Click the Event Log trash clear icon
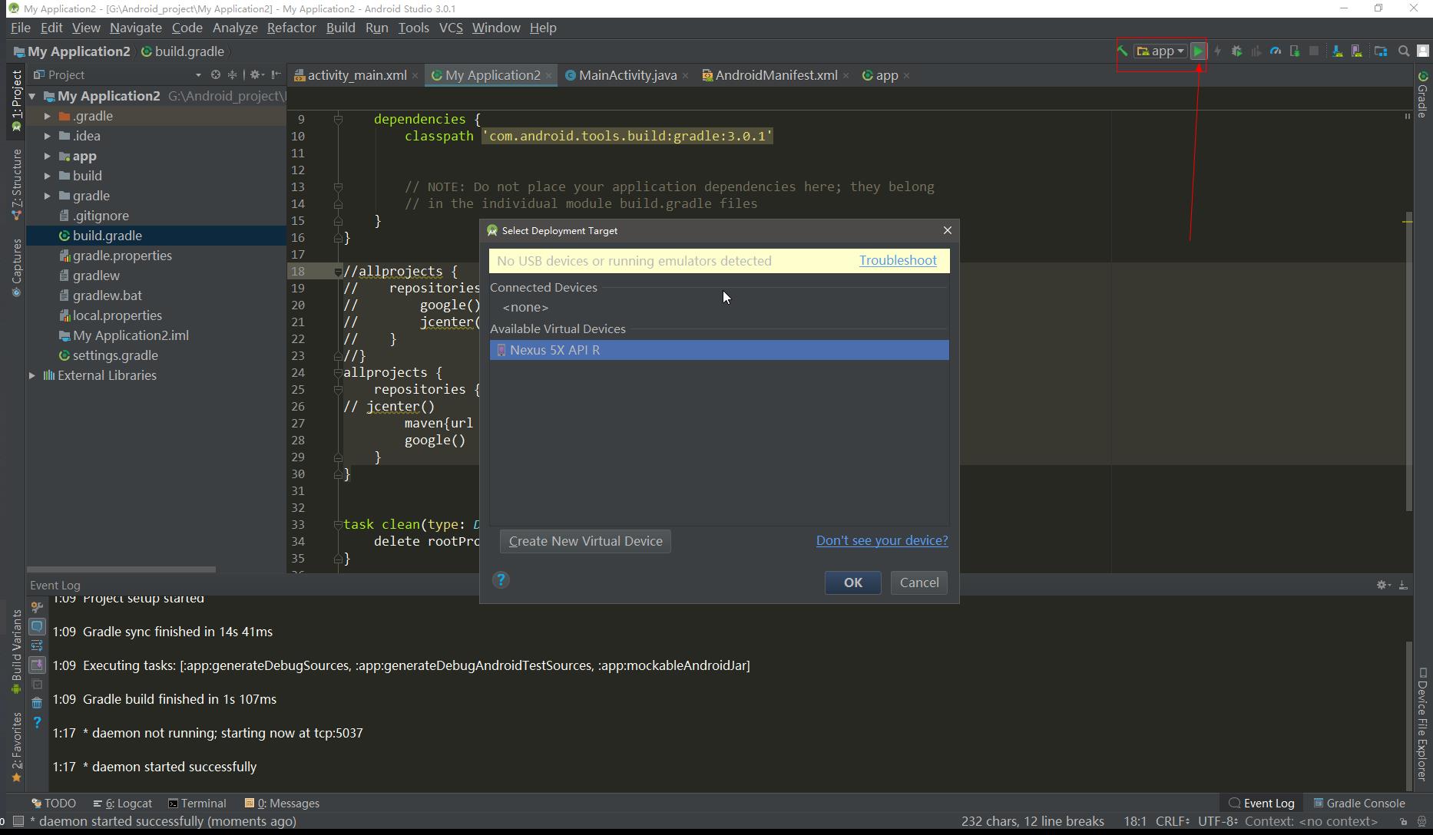 click(x=37, y=703)
